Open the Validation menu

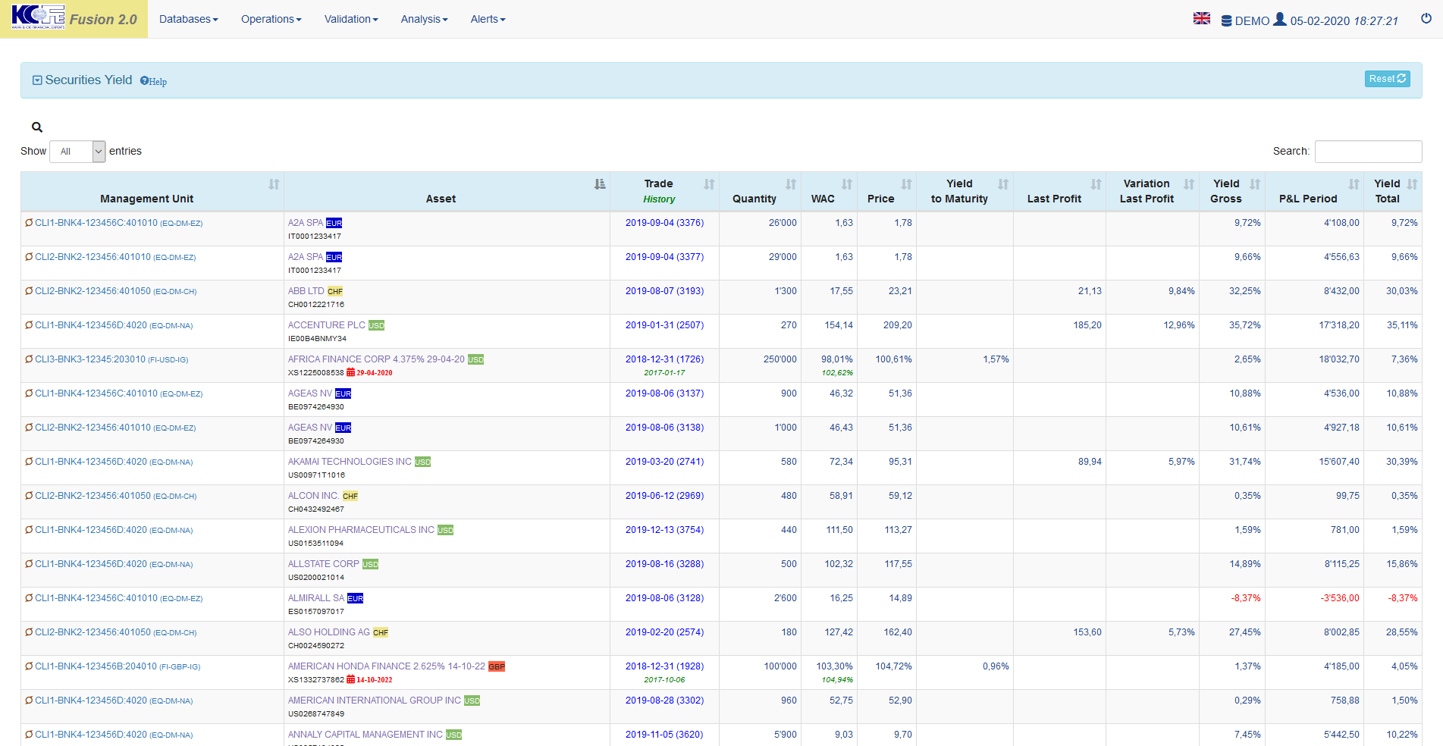click(350, 19)
